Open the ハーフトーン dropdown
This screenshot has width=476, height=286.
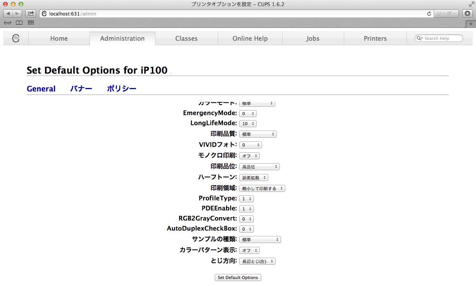tap(254, 177)
